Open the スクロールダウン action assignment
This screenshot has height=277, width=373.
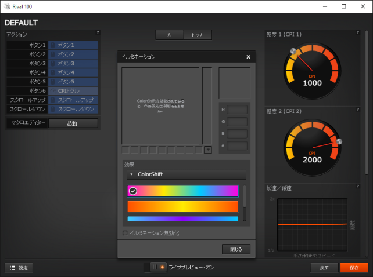[73, 109]
